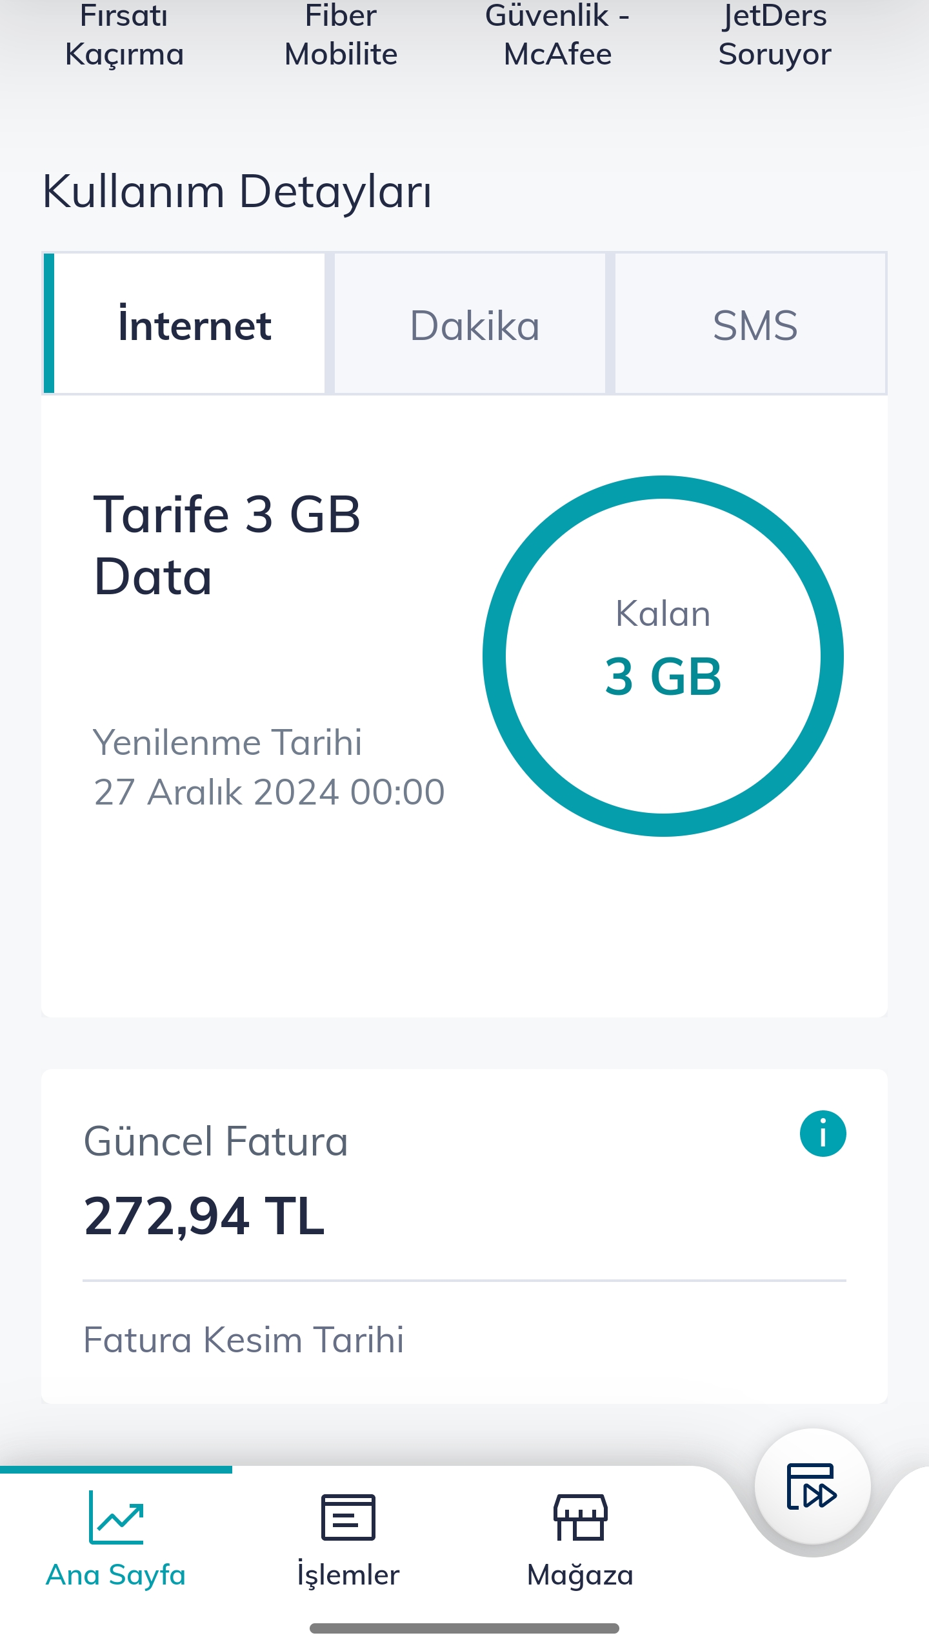Viewport: 929px width, 1651px height.
Task: Tap the İşlemler list icon
Action: coord(348,1517)
